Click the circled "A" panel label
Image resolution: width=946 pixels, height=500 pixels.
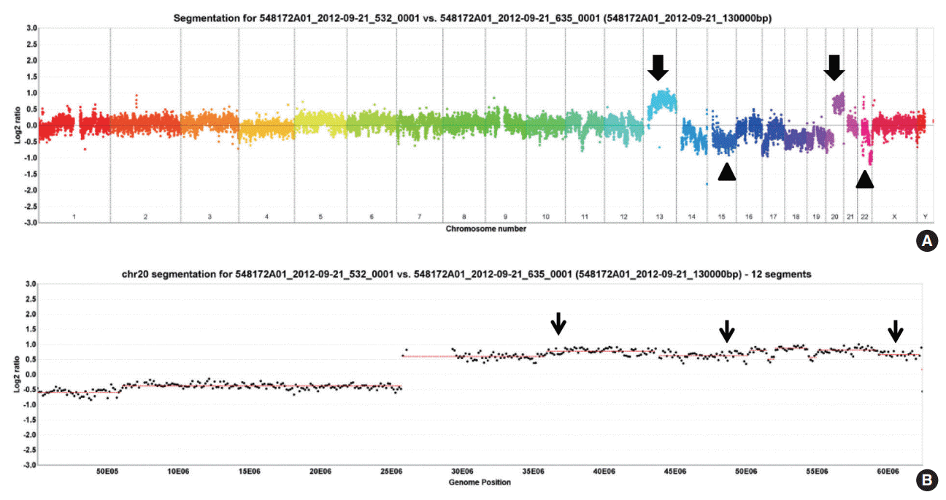926,242
